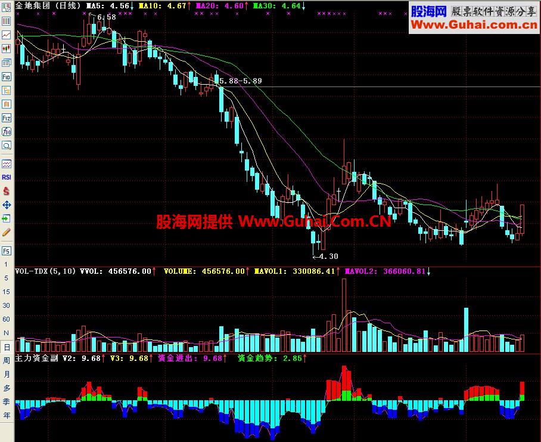Open the orange 自 self-selected stocks icon
Screen dimensions: 541x442
pyautogui.click(x=6, y=104)
